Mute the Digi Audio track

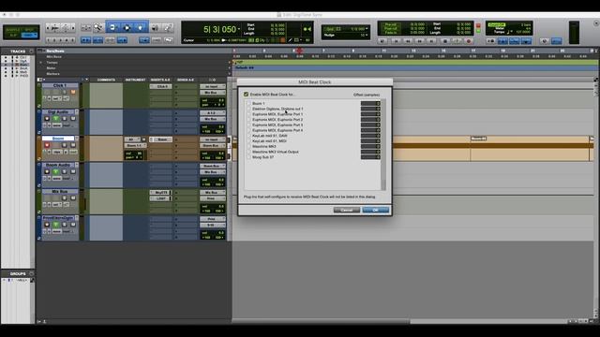tap(73, 119)
